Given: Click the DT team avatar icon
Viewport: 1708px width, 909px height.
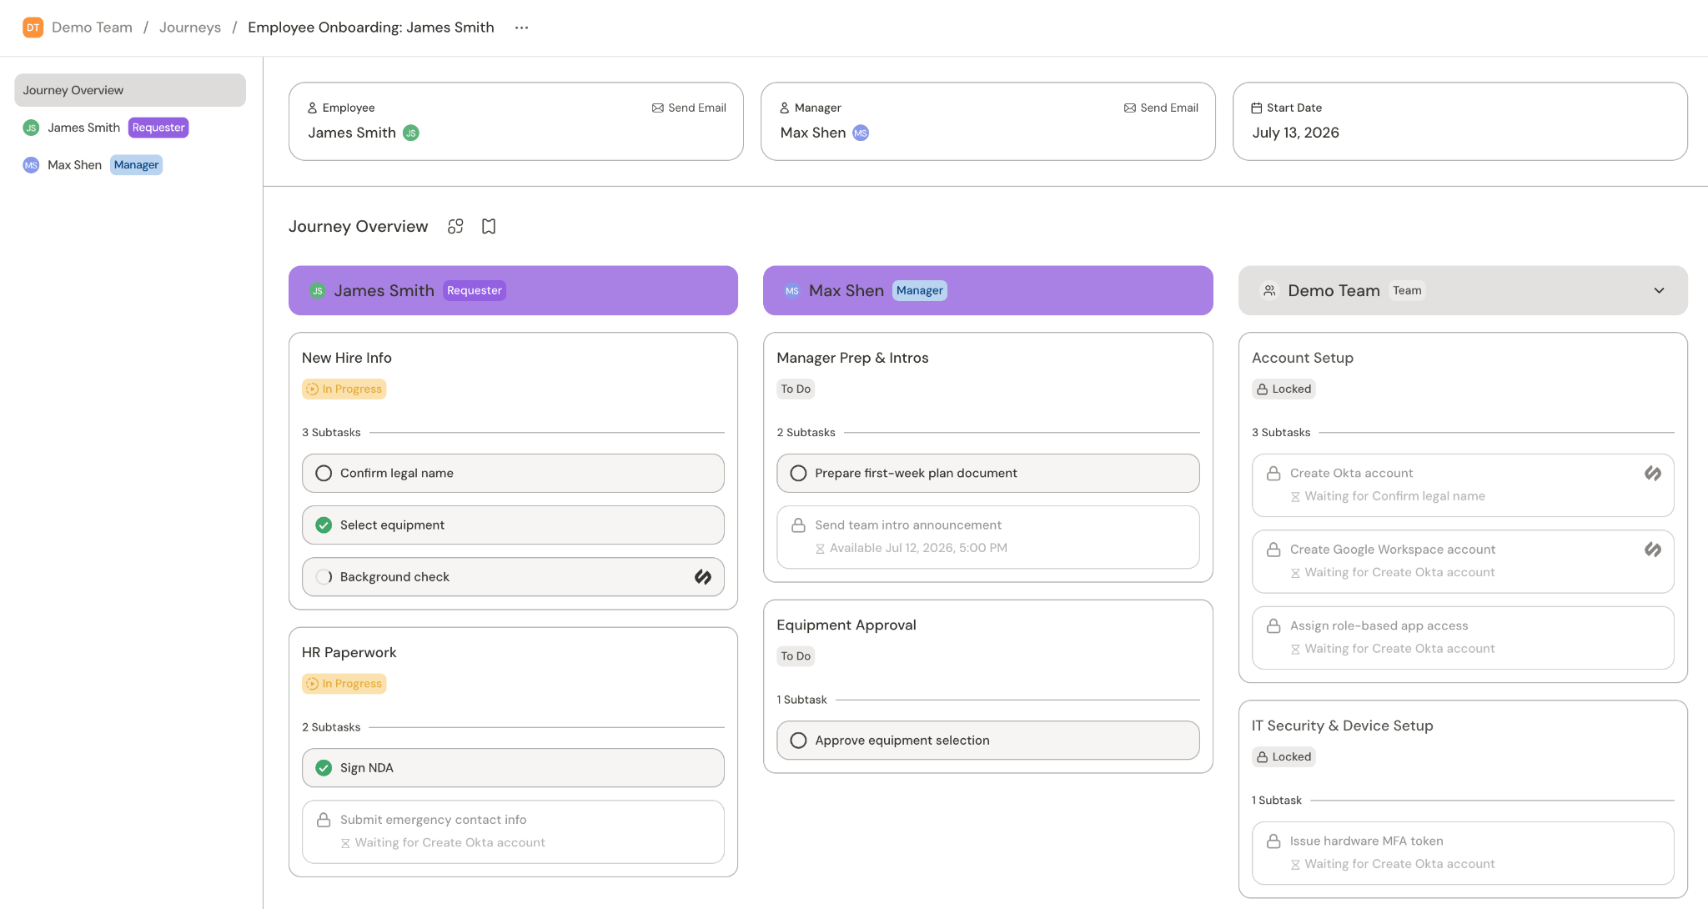Looking at the screenshot, I should click(33, 28).
